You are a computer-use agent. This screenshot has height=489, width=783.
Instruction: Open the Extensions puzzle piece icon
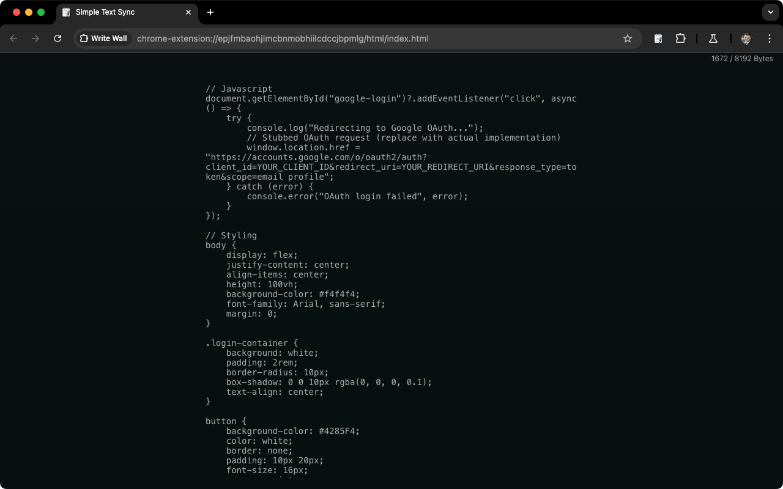click(x=680, y=38)
